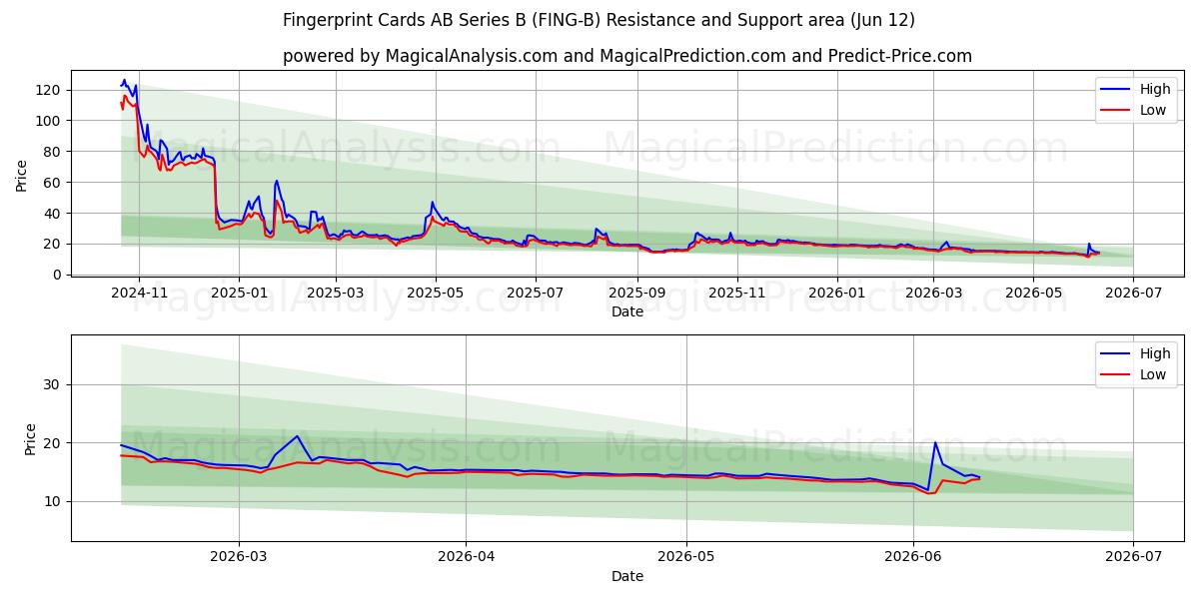
Task: Click the '2025-11' x-axis label in top chart
Action: click(x=736, y=294)
